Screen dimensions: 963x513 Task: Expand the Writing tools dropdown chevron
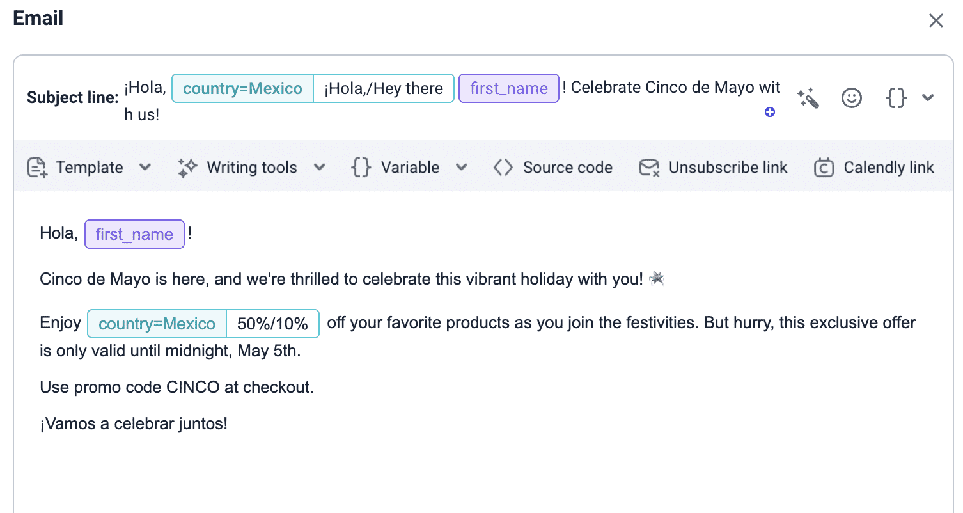pos(319,168)
